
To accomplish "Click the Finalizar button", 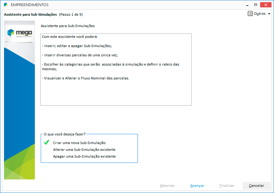I will click(x=227, y=186).
